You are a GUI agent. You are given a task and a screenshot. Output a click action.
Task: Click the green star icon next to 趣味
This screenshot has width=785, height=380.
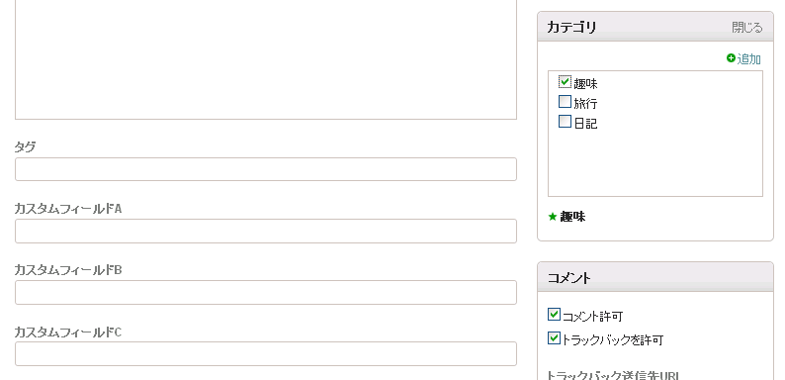pos(553,217)
